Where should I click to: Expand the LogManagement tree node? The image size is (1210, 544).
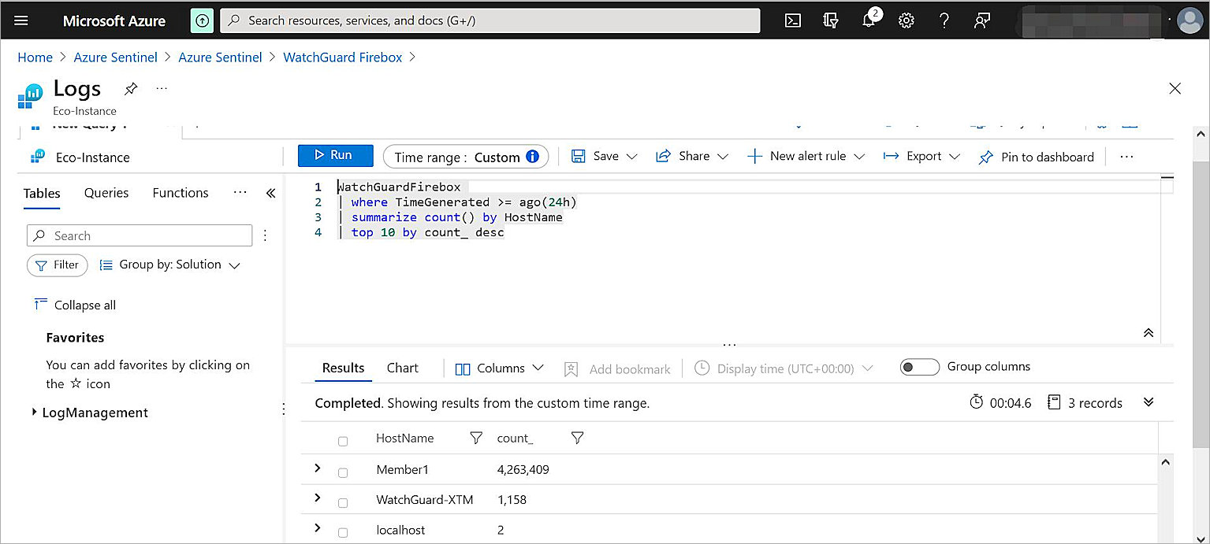click(34, 412)
